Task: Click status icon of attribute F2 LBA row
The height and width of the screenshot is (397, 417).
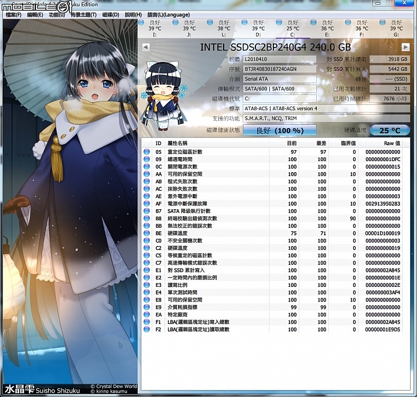Action: point(147,329)
